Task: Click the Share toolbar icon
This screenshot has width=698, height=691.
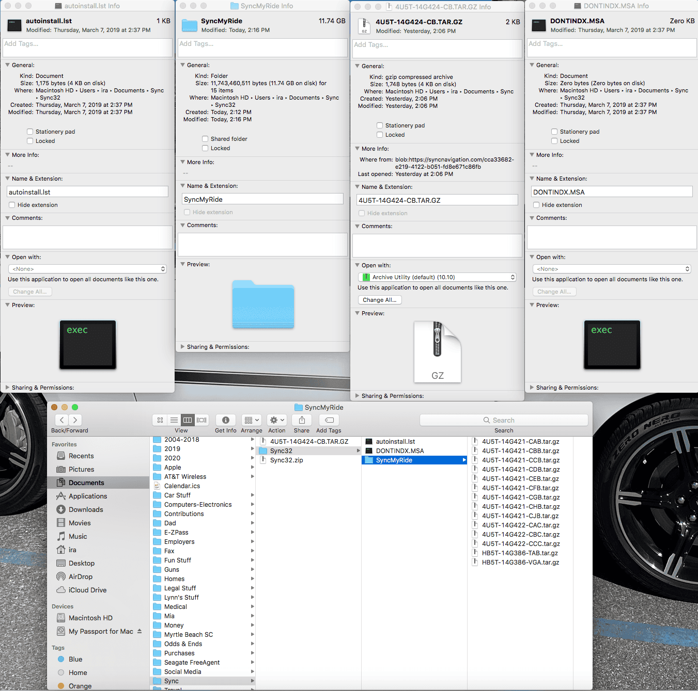Action: coord(302,420)
